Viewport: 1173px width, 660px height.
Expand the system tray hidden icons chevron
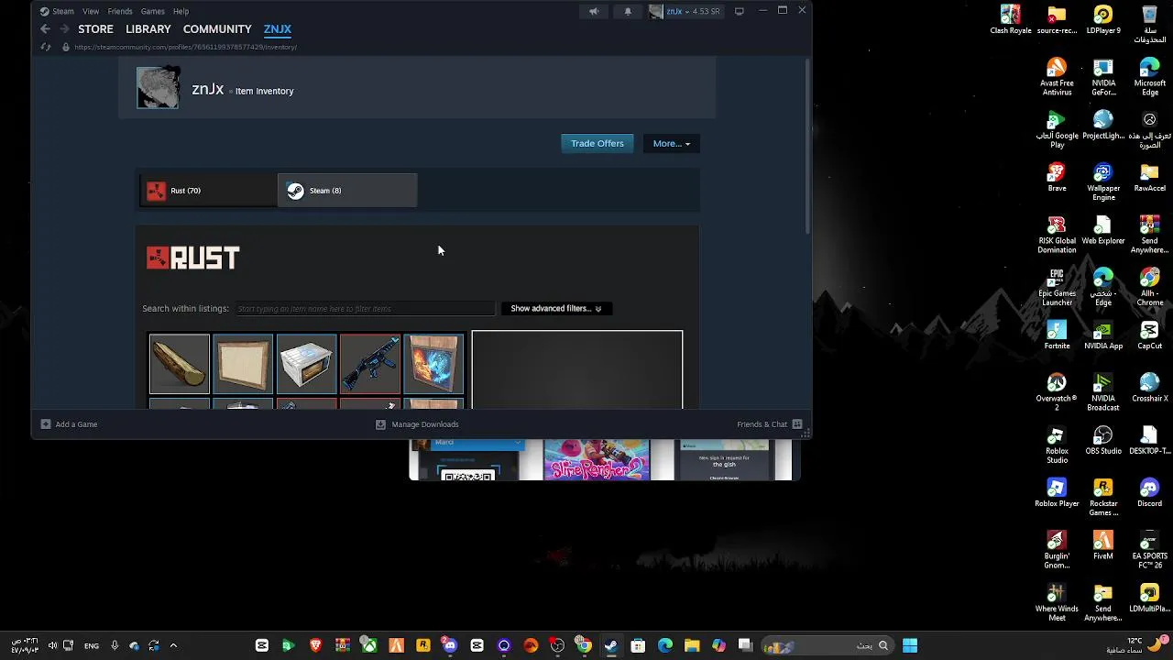pos(173,645)
